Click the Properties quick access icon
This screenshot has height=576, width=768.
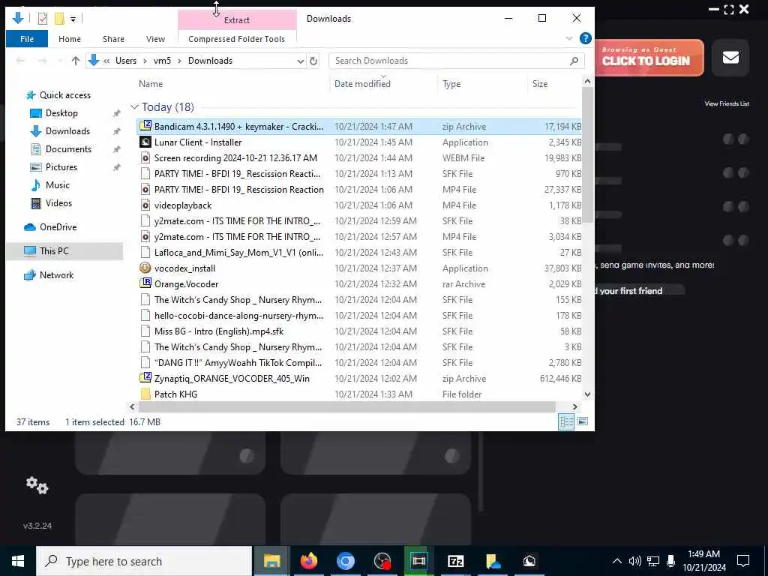pyautogui.click(x=43, y=19)
